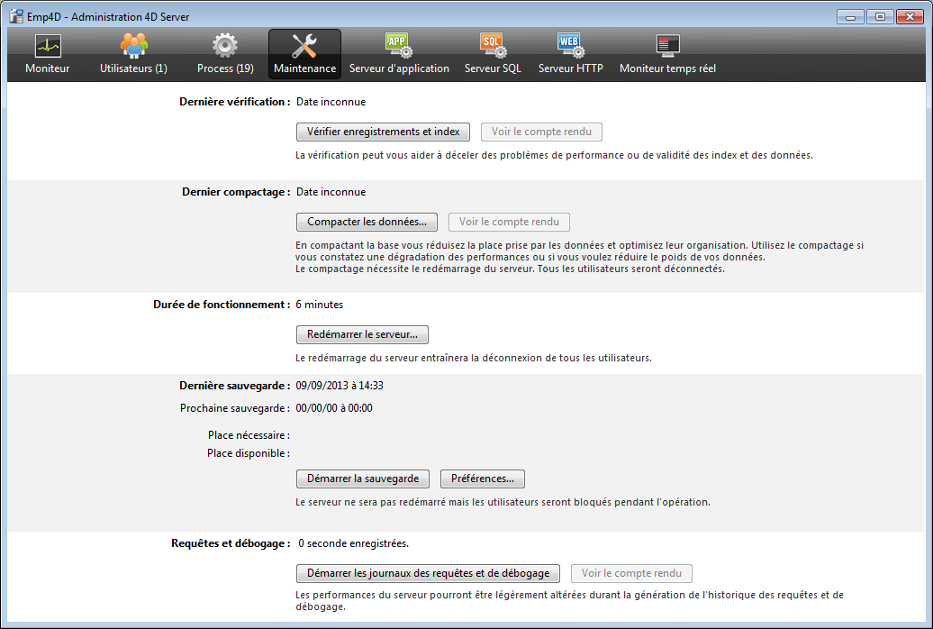
Task: Click Vérifier enregistrements et index button
Action: pos(383,132)
